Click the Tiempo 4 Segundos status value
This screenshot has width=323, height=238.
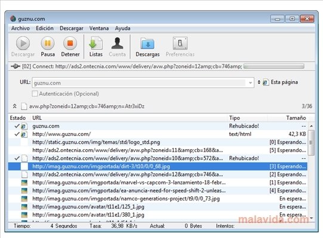[64, 226]
